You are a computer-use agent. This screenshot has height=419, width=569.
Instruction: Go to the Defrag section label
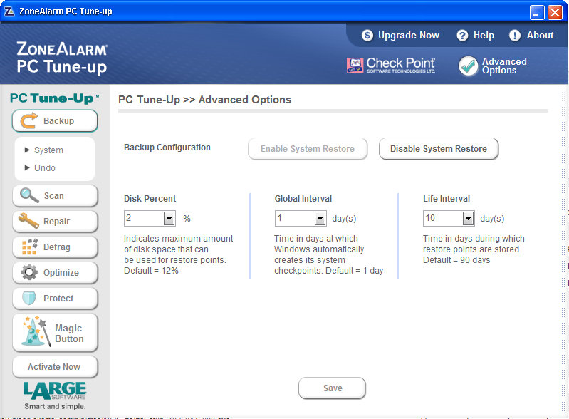click(x=56, y=247)
